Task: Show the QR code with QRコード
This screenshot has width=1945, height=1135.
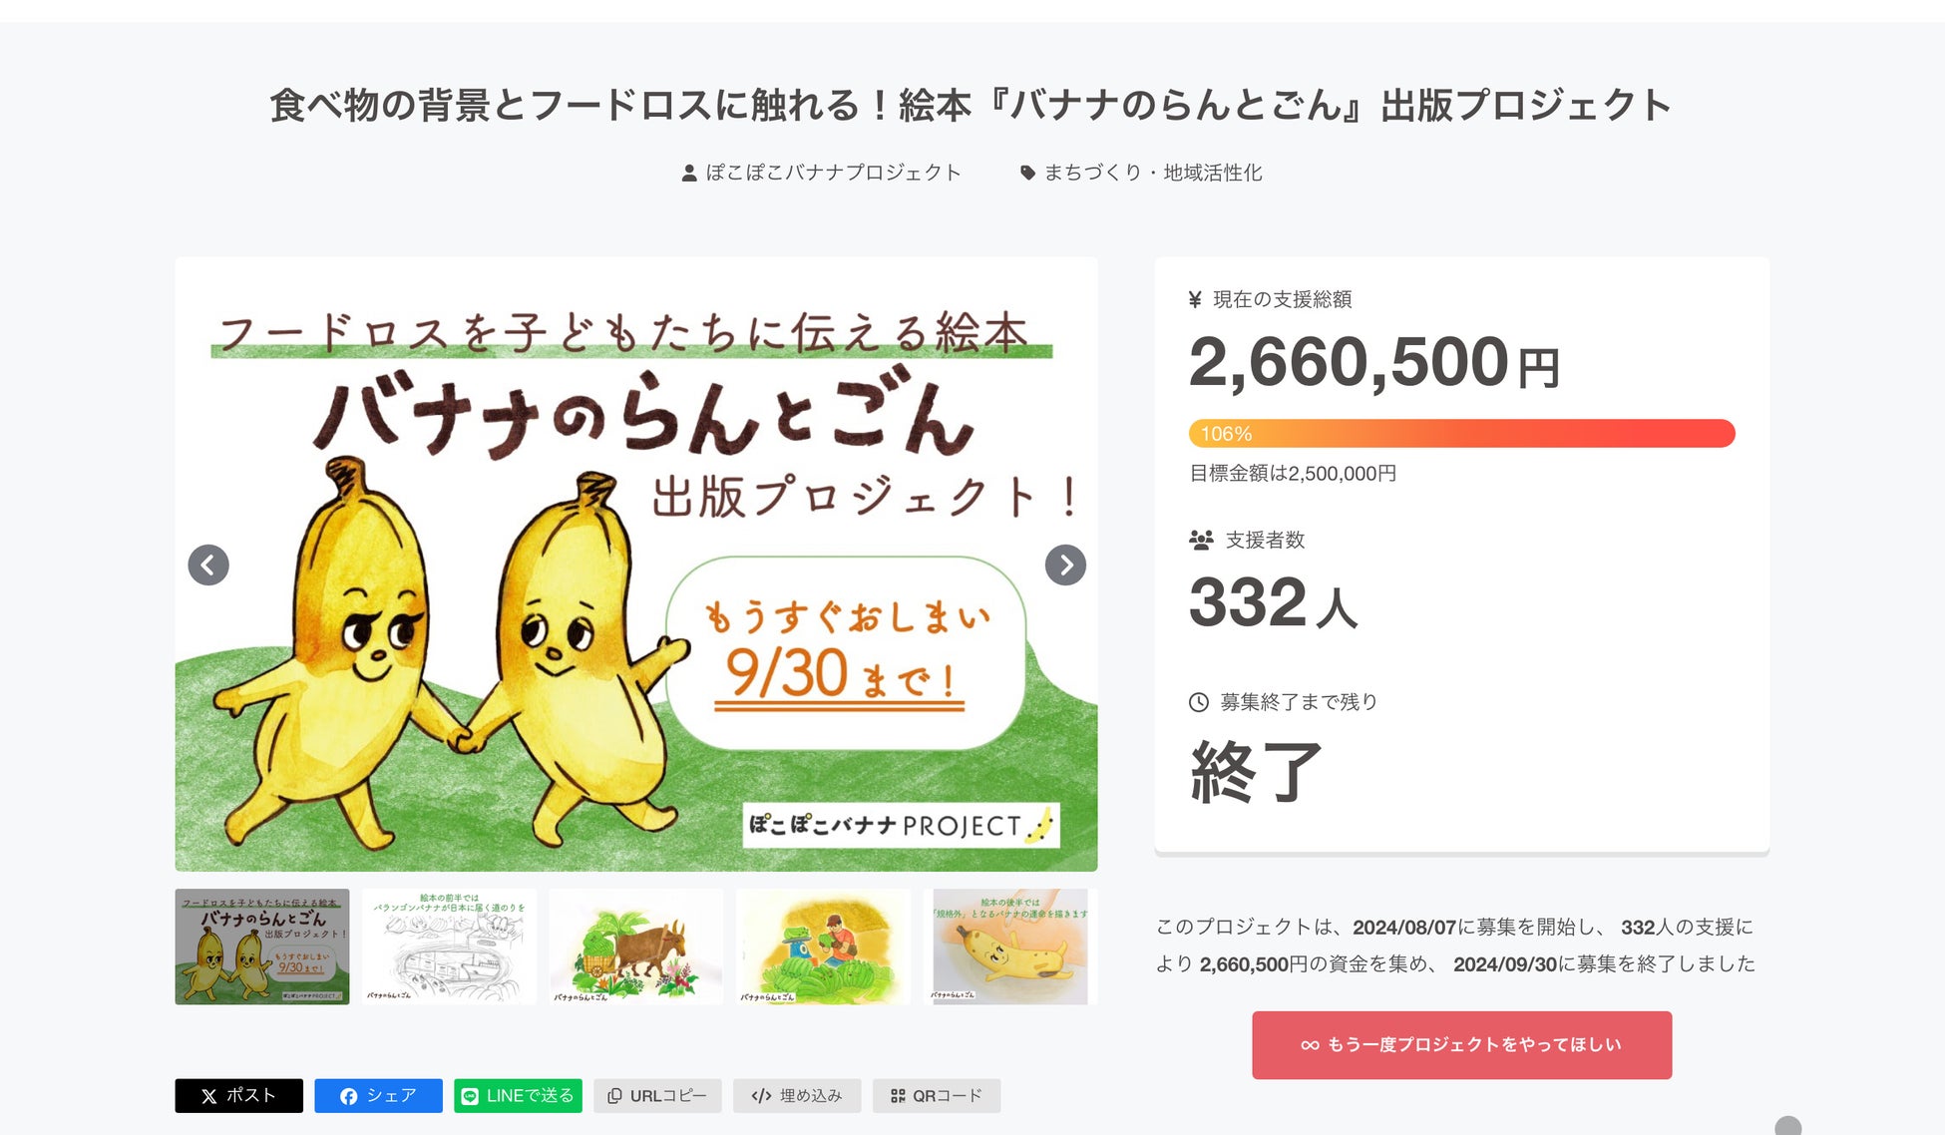Action: (936, 1095)
